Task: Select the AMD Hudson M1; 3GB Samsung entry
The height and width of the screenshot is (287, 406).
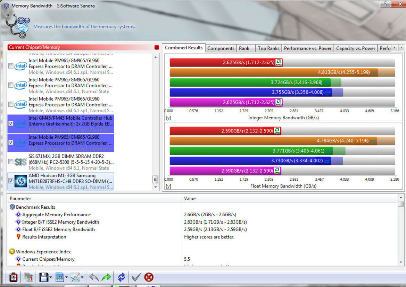Action: (x=60, y=181)
